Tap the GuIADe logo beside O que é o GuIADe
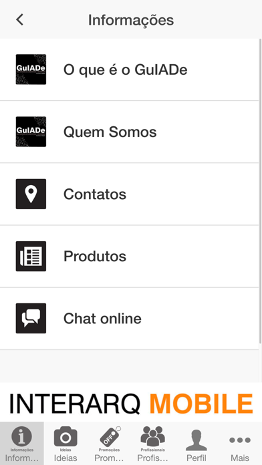 click(31, 69)
